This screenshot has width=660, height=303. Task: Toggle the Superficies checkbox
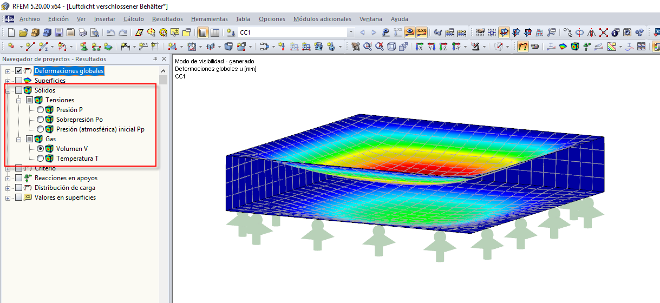(19, 81)
